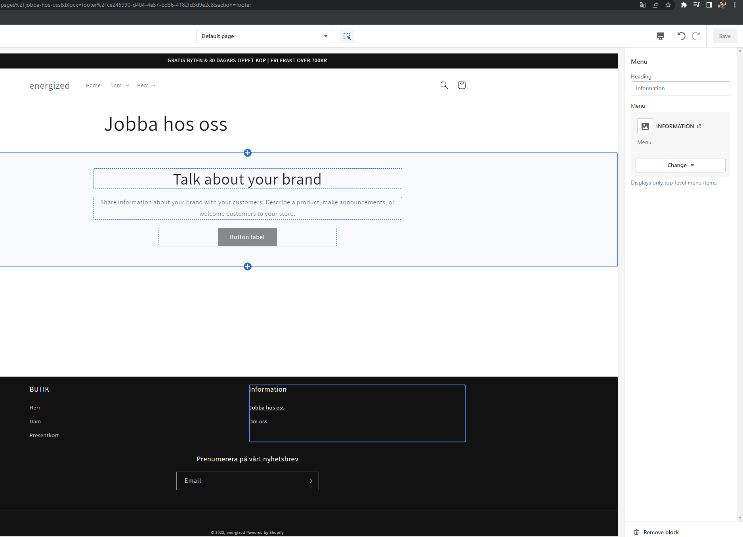The image size is (743, 537).
Task: Click the Button label button
Action: pyautogui.click(x=247, y=237)
